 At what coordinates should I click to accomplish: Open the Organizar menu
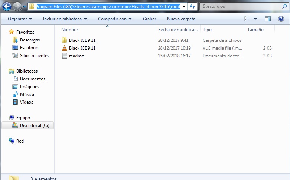click(x=20, y=19)
